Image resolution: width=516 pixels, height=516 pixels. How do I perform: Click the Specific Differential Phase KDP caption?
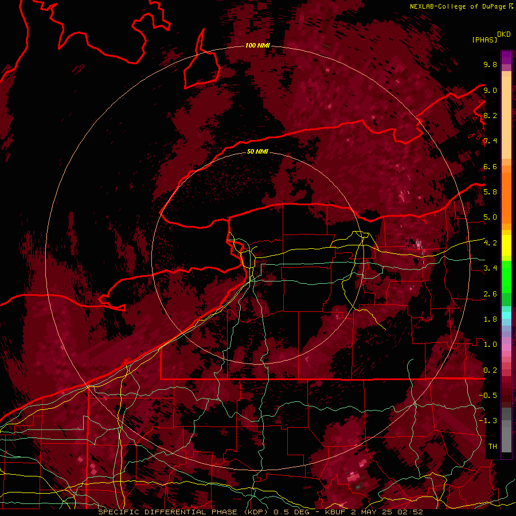[x=260, y=512]
